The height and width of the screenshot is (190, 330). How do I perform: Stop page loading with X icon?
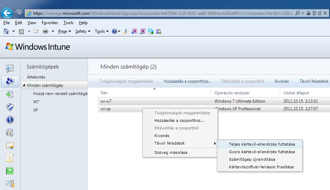[325, 13]
